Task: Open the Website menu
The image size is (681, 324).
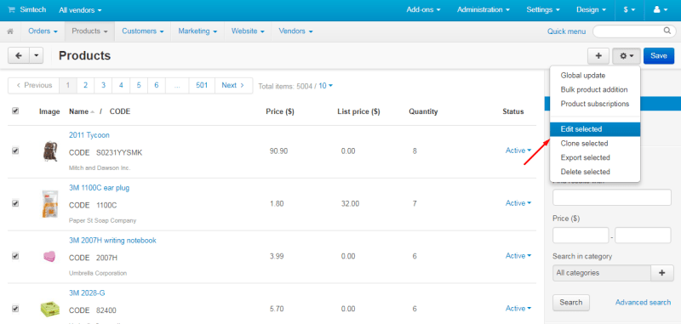Action: 248,31
